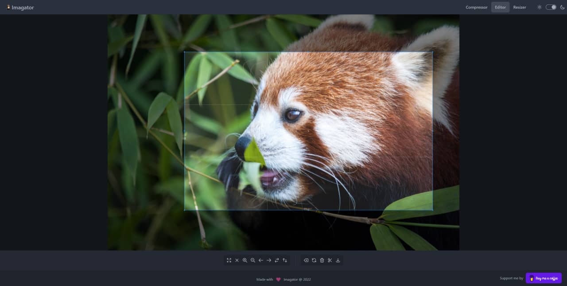Zoom in with the magnifier plus icon

tap(245, 260)
